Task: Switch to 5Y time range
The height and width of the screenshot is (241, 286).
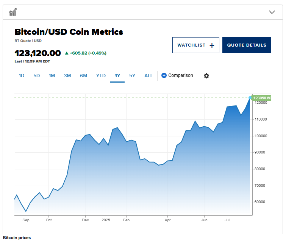Action: 132,75
